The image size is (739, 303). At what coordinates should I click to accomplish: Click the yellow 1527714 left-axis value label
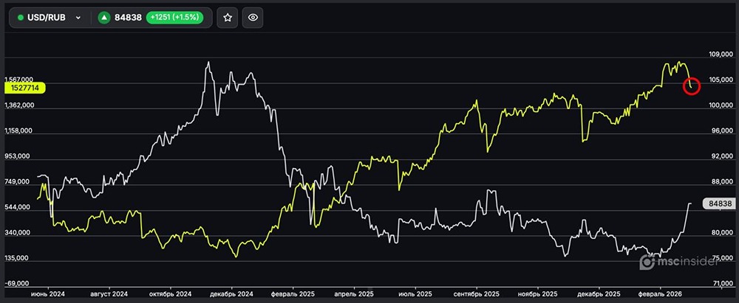pos(24,88)
